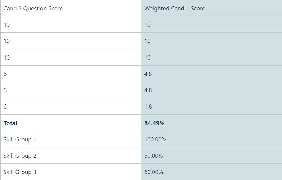Click the Skill Group 3 label cell
Viewport: 282px width, 180px height.
pos(71,172)
